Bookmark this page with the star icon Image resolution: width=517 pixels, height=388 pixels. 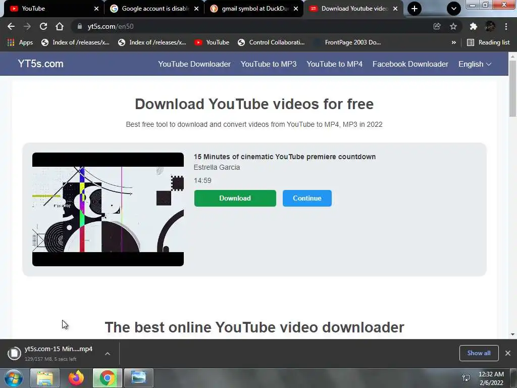click(453, 26)
